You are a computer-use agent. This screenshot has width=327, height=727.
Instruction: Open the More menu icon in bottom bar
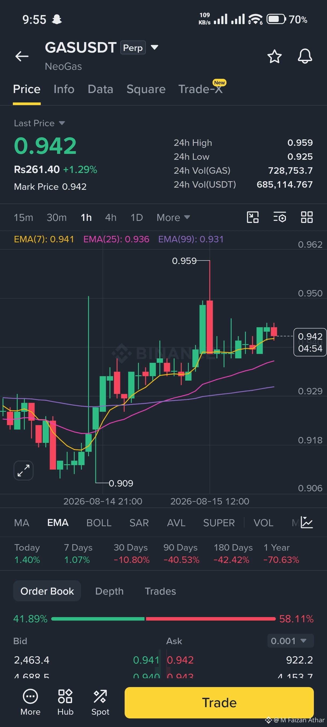pos(30,702)
